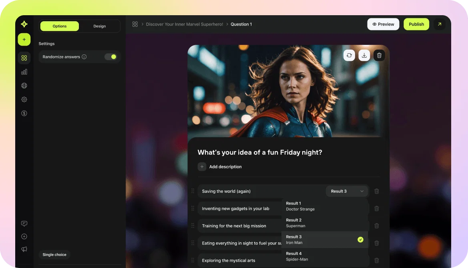The image size is (468, 268).
Task: Delete the question image
Action: point(379,56)
